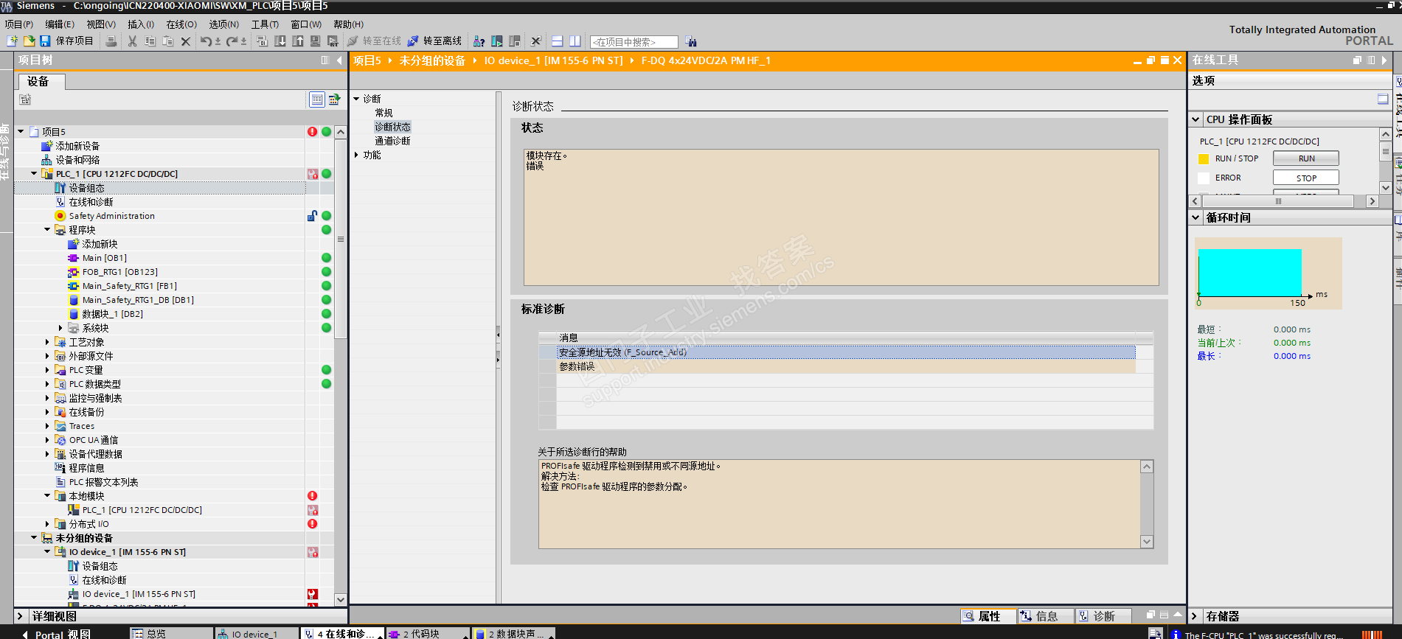Click the print toolbar icon
Viewport: 1402px width, 639px height.
(x=111, y=41)
